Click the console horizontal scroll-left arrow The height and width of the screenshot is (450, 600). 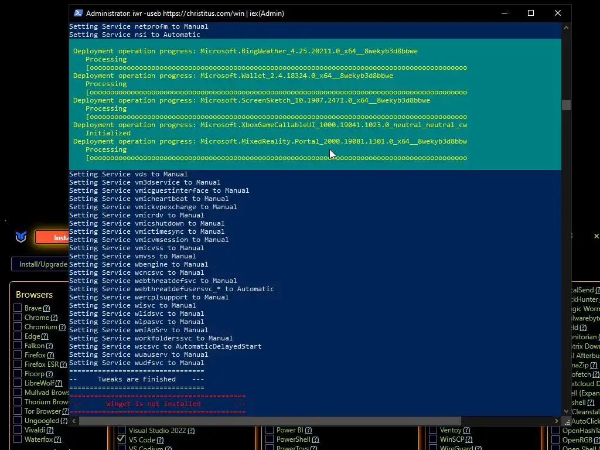[x=74, y=421]
